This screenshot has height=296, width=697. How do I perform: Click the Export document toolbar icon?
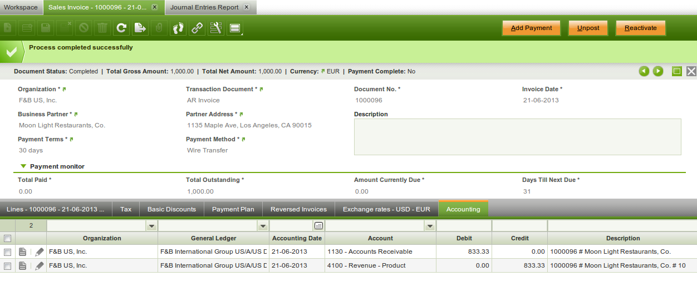tap(140, 28)
